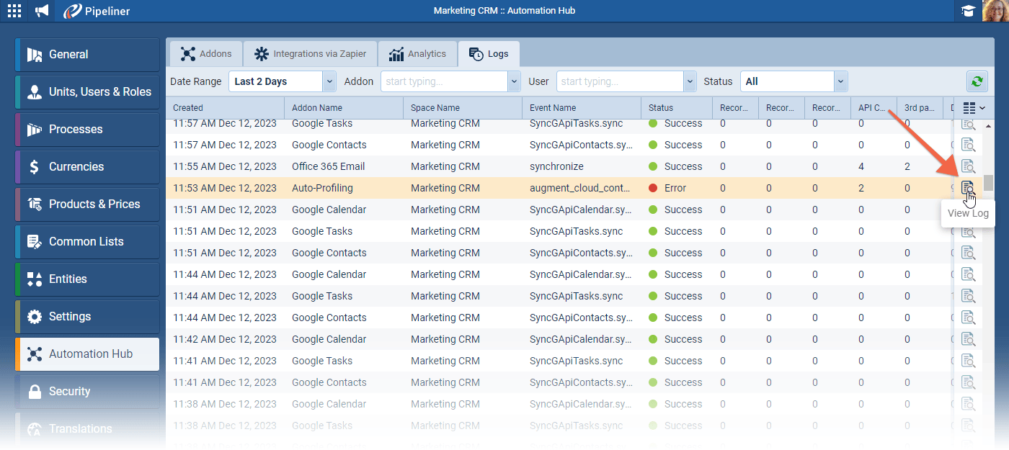The width and height of the screenshot is (1009, 450).
Task: Switch to the Integrations via Zapier tab
Action: (311, 54)
